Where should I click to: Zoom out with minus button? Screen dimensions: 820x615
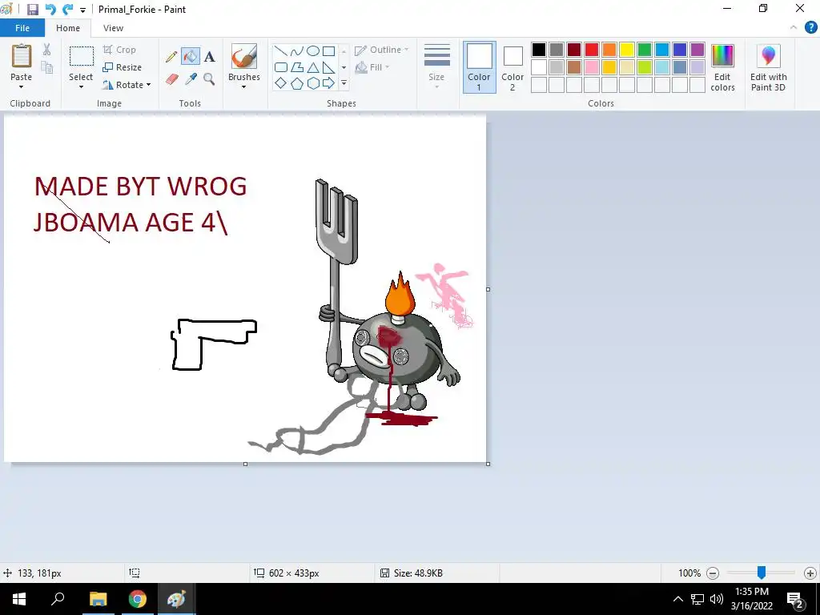point(712,573)
